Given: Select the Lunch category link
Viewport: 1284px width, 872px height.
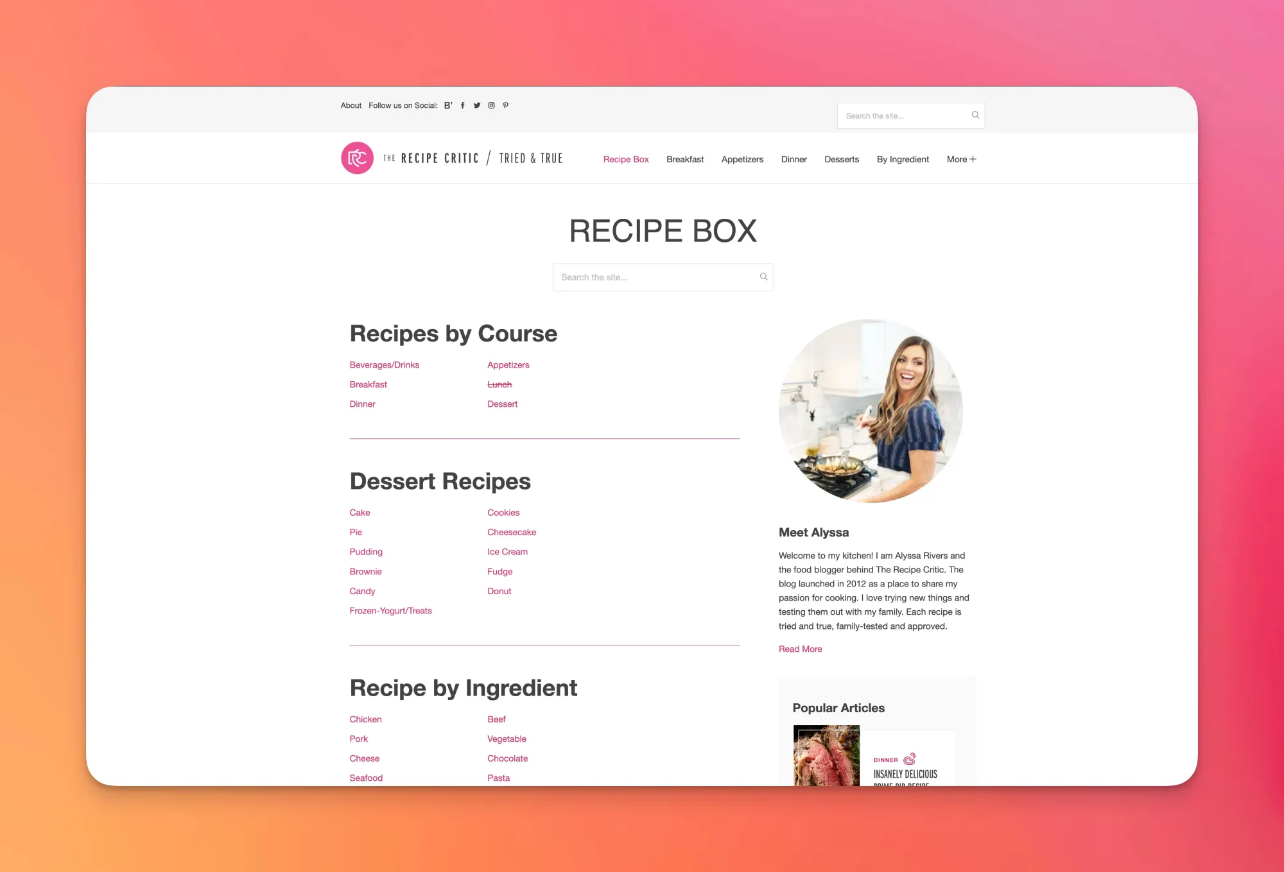Looking at the screenshot, I should pyautogui.click(x=499, y=384).
